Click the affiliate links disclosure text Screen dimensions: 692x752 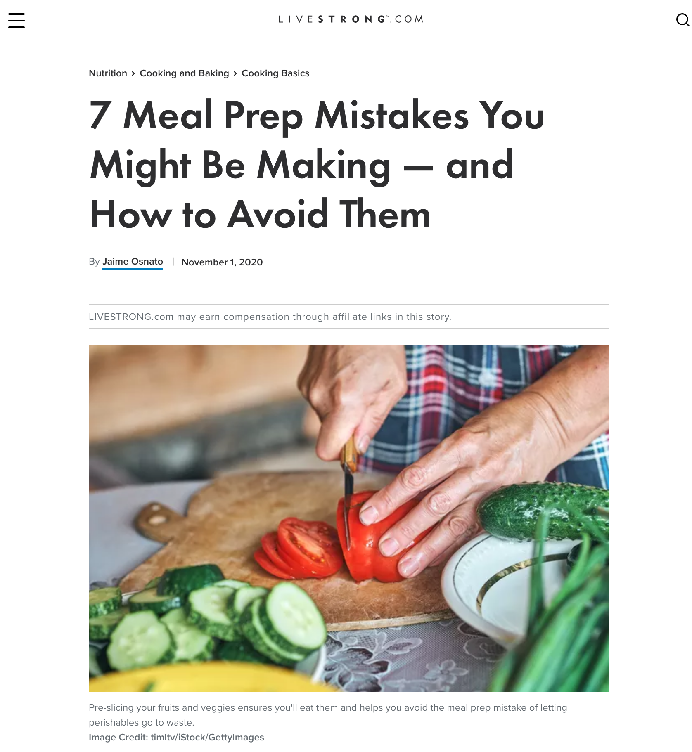pos(270,317)
